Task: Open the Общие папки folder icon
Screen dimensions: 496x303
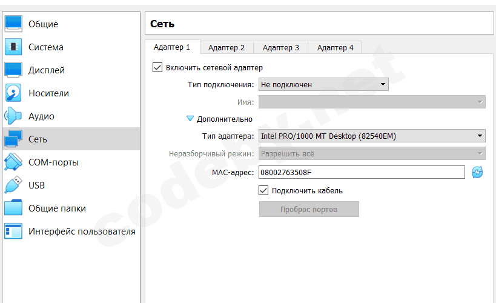Action: point(13,208)
